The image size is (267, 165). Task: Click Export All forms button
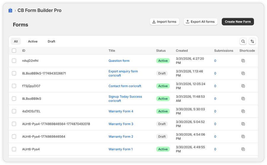click(x=201, y=22)
